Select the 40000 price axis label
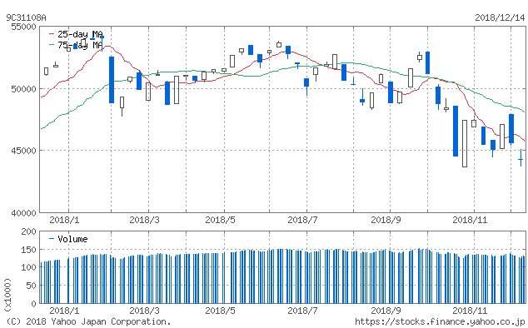 [23, 213]
